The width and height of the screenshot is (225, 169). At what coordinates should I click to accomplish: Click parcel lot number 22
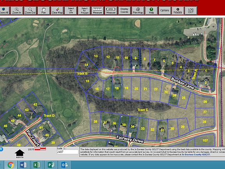[156, 89]
